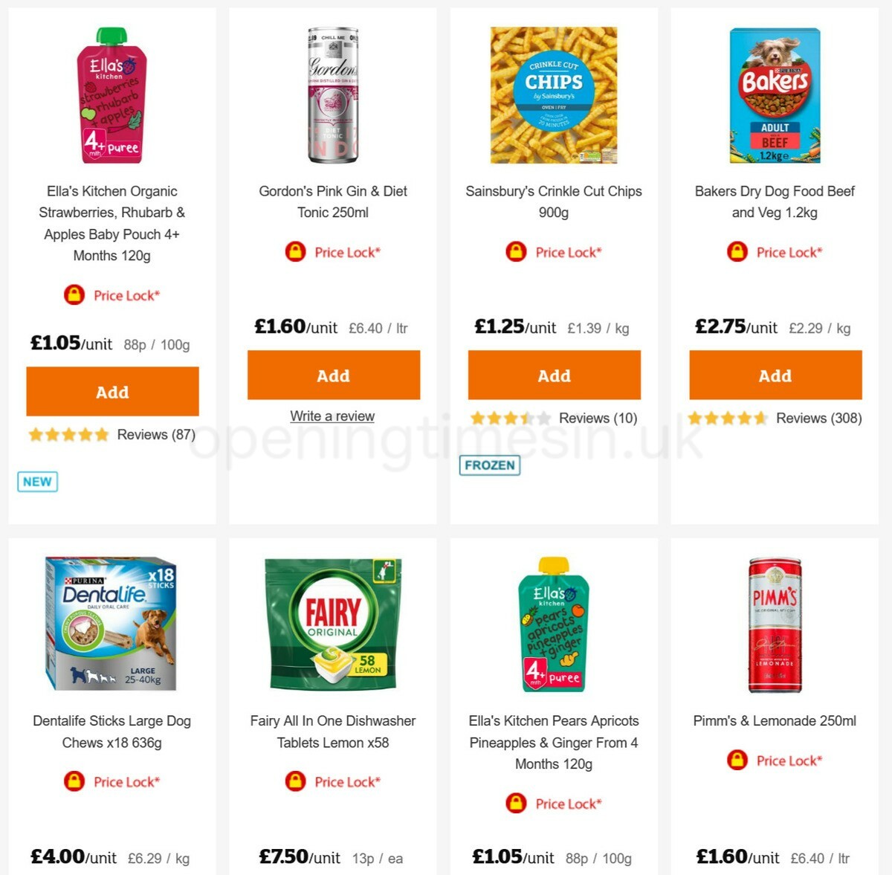Screen dimensions: 892x875
Task: Select the Gordon's Pink Gin & Diet Tonic title
Action: [333, 201]
